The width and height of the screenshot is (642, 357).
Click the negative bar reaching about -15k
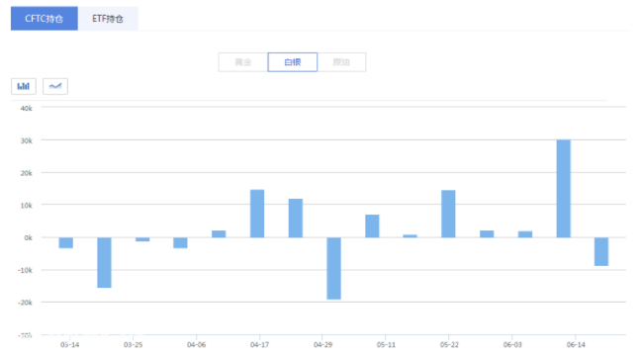tap(104, 262)
